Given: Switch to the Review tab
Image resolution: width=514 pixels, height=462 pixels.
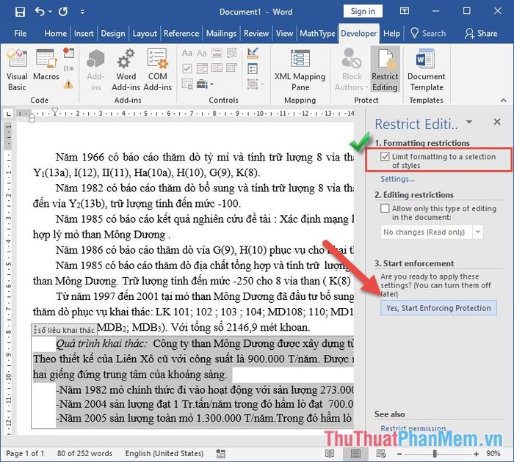Looking at the screenshot, I should click(256, 34).
